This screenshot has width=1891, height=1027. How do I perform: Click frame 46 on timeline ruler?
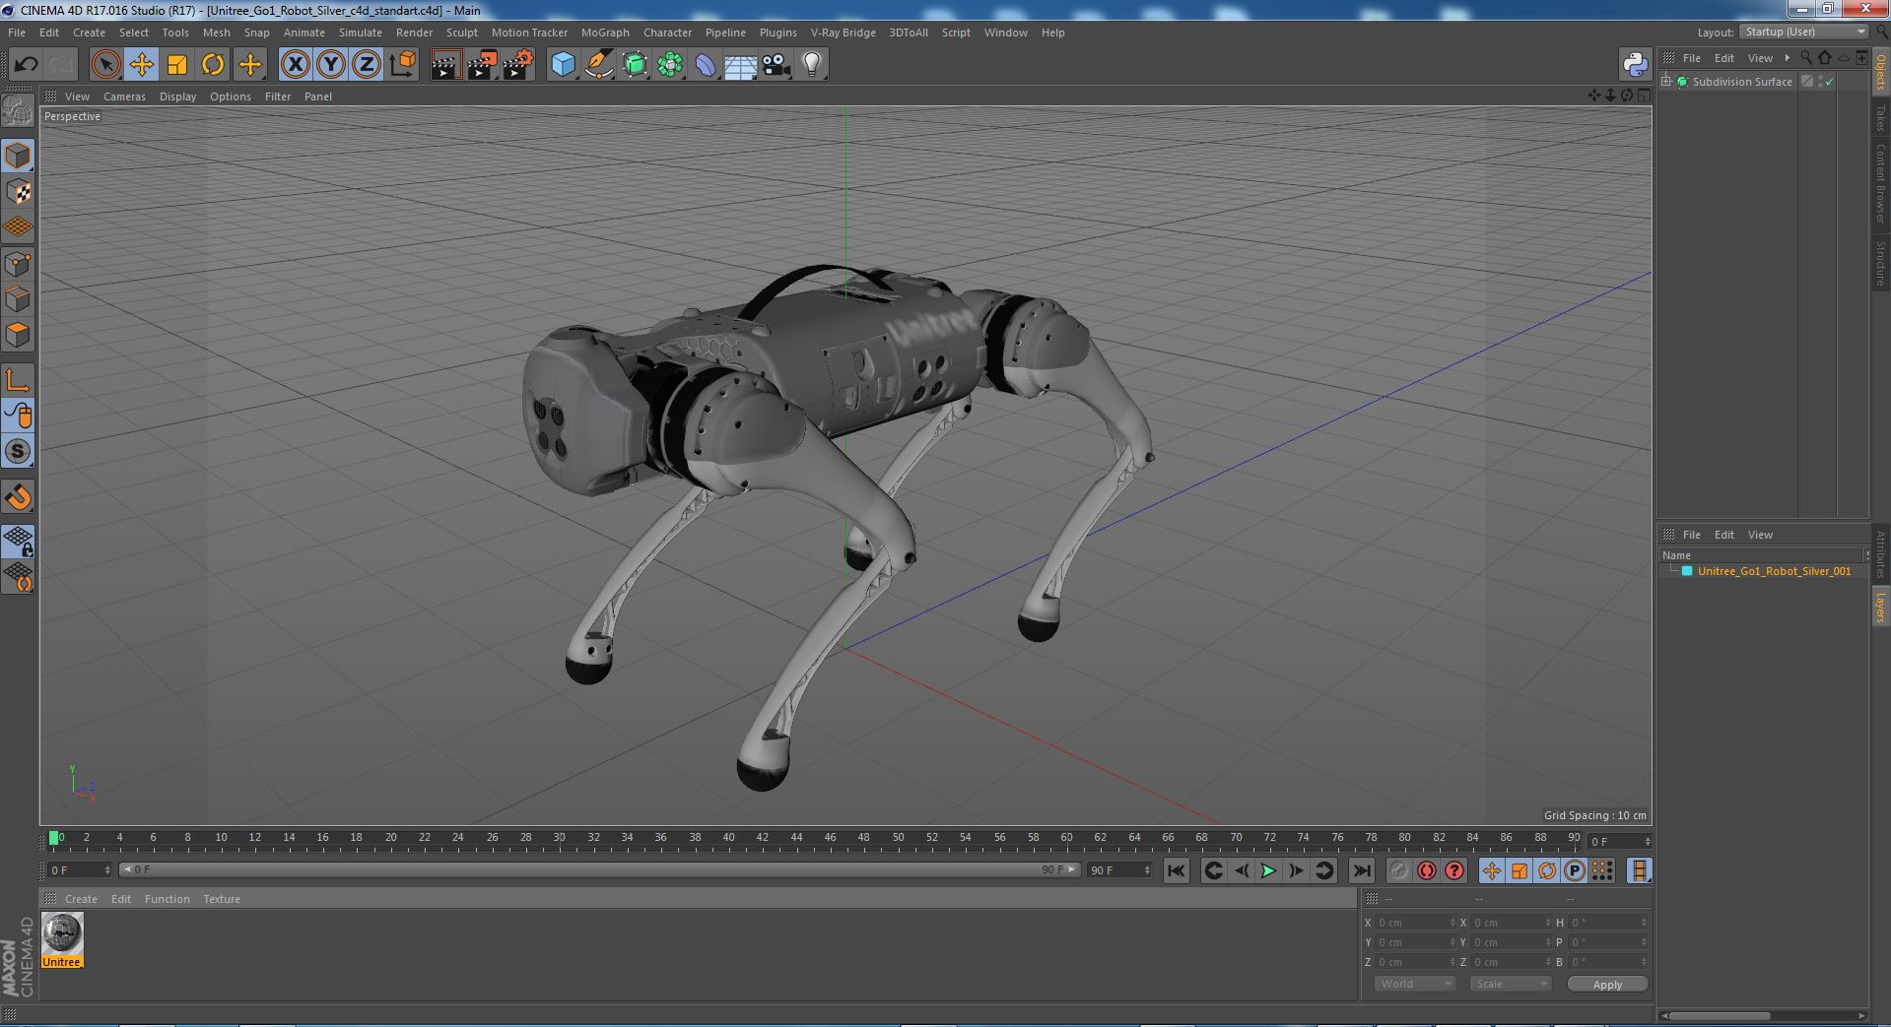point(830,838)
